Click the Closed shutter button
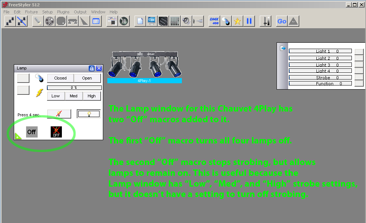The width and height of the screenshot is (366, 223). pyautogui.click(x=60, y=78)
